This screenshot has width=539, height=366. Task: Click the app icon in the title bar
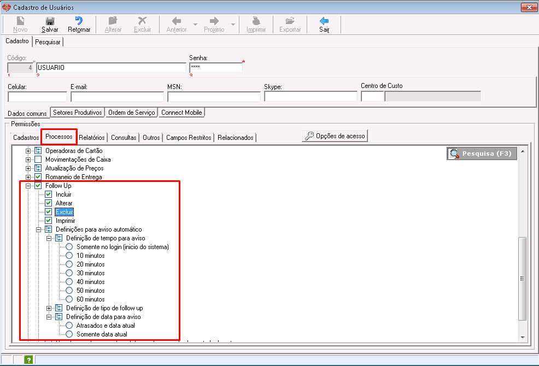point(7,7)
